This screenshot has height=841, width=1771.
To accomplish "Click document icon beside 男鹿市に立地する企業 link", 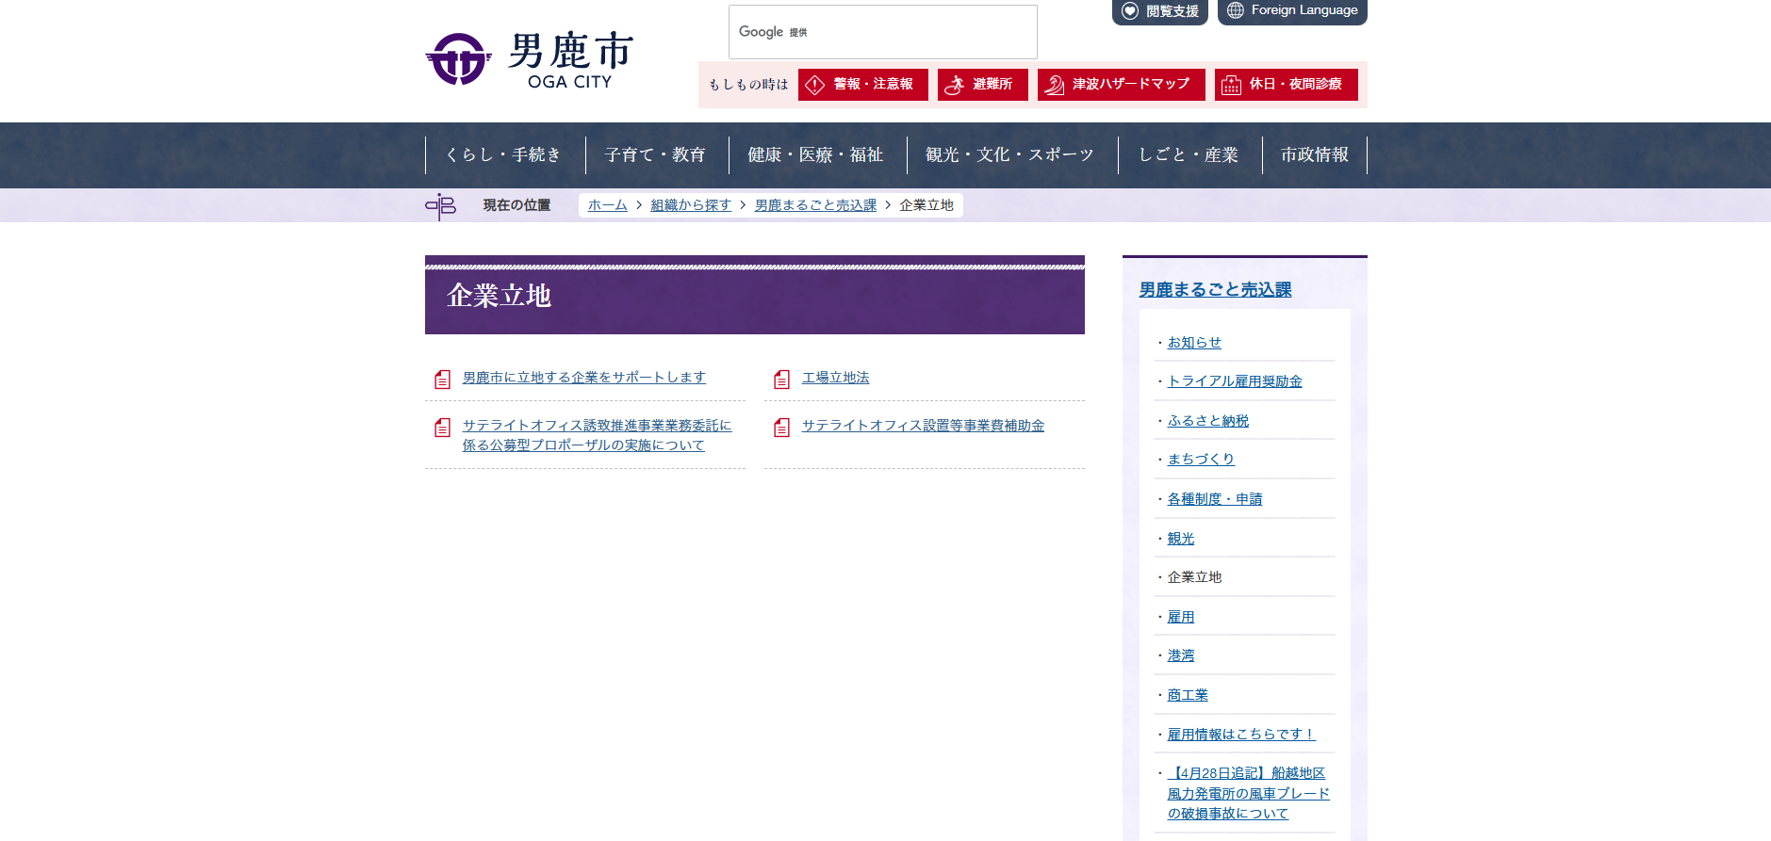I will pyautogui.click(x=442, y=380).
